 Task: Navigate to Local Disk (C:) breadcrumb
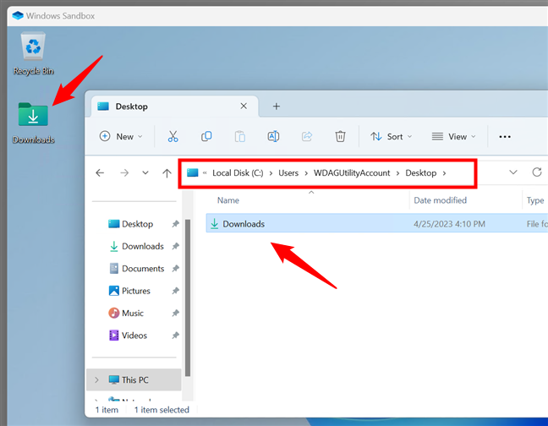[238, 172]
